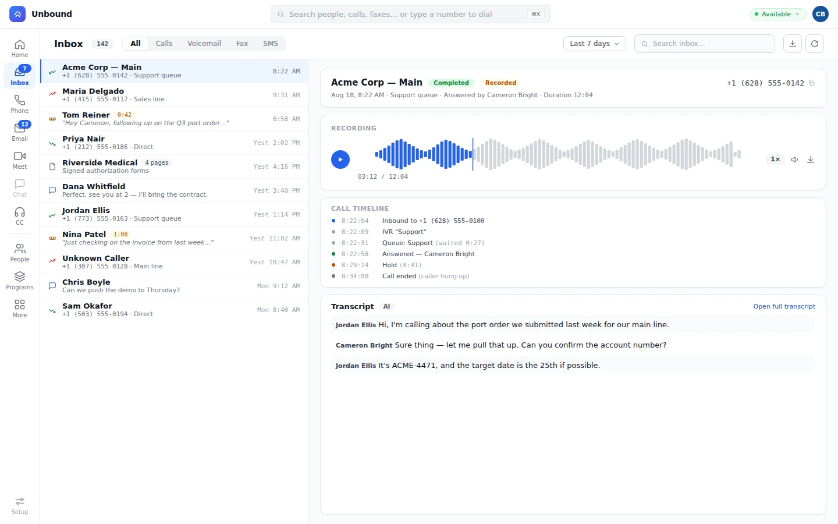Open the Meet video section

tap(20, 160)
